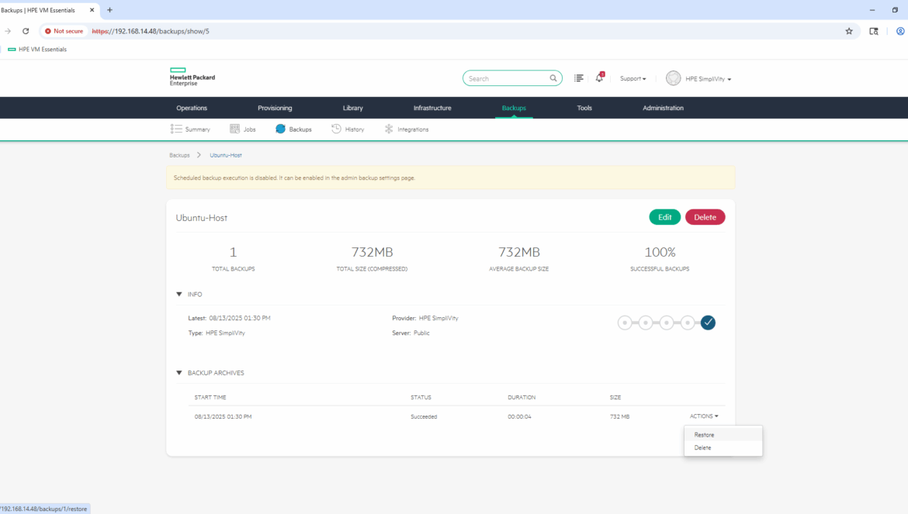This screenshot has height=514, width=908.
Task: Click the Summary sub-tab icon
Action: [176, 129]
